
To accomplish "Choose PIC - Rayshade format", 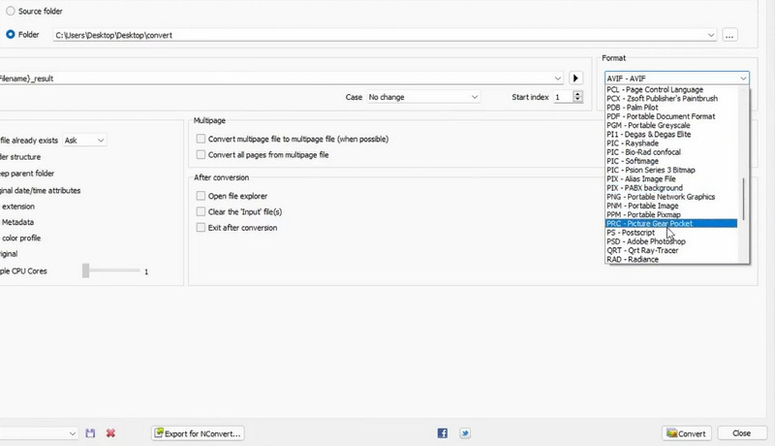I will coord(671,143).
